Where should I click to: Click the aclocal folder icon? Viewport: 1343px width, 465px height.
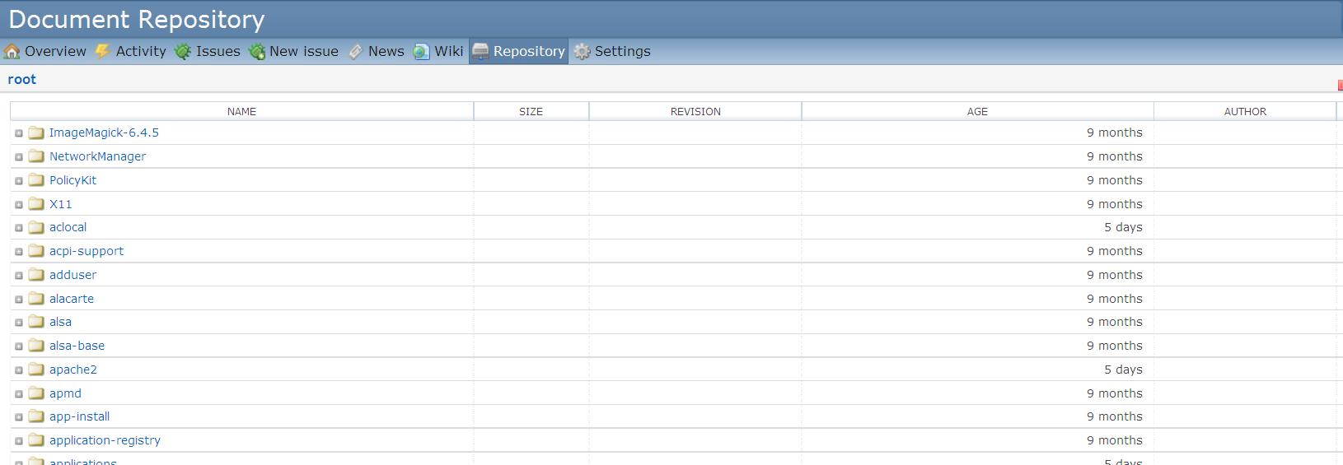tap(36, 227)
